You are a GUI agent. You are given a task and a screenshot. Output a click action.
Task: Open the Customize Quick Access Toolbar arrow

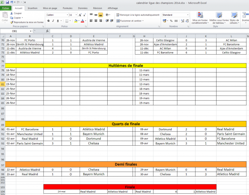tap(25, 2)
